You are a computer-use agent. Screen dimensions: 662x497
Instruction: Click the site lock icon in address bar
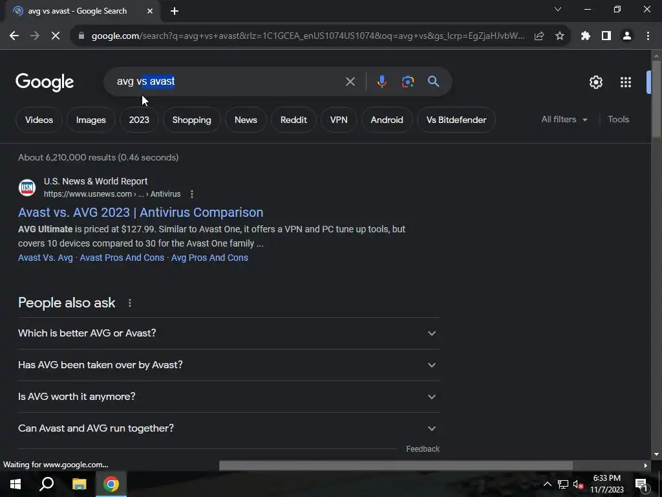tap(81, 36)
